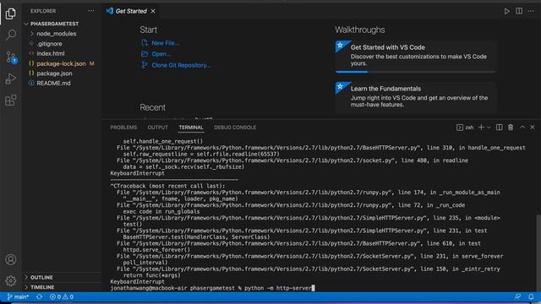The image size is (541, 304).
Task: Split the editor with the split icon
Action: (519, 11)
